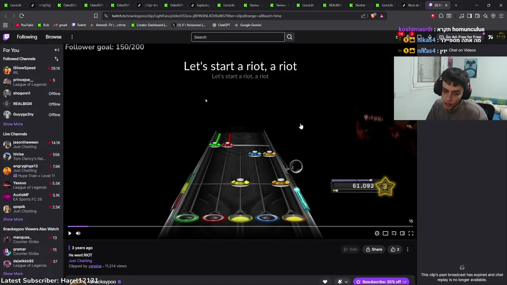This screenshot has width=507, height=285.
Task: Toggle fullscreen on the video player
Action: [411, 233]
